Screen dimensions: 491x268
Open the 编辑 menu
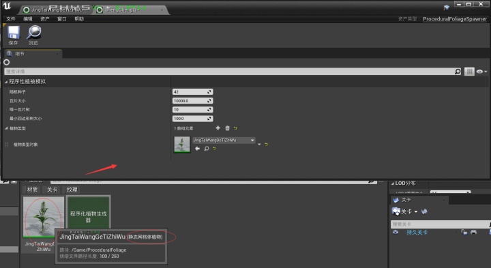27,19
